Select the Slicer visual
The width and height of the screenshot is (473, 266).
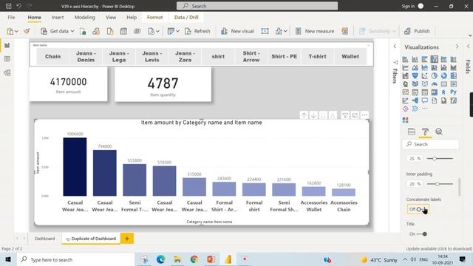coord(415,92)
